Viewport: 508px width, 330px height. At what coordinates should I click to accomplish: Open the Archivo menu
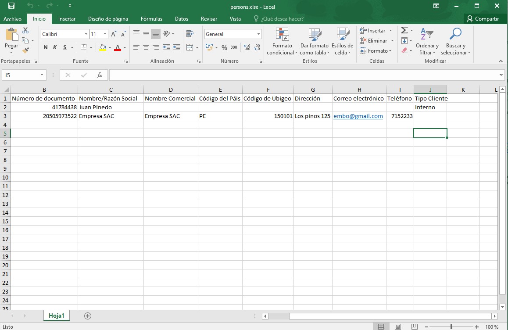point(12,19)
